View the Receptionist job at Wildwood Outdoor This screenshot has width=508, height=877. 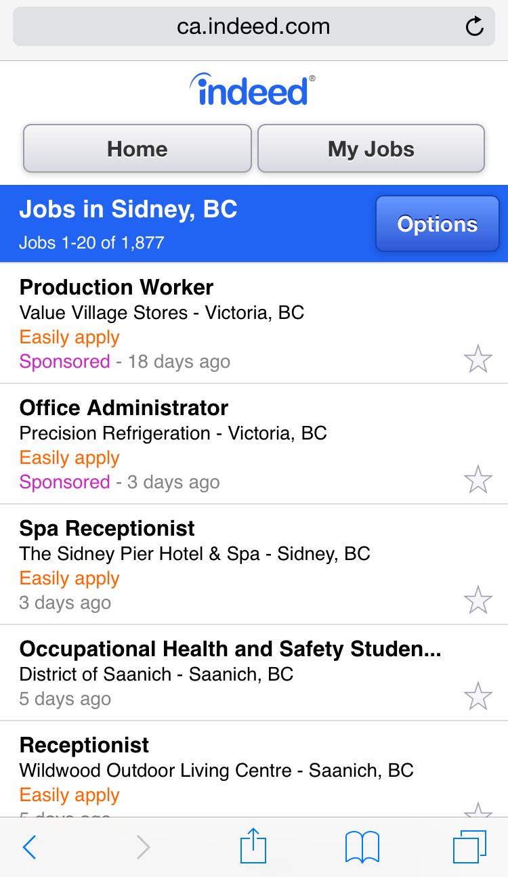click(x=85, y=745)
